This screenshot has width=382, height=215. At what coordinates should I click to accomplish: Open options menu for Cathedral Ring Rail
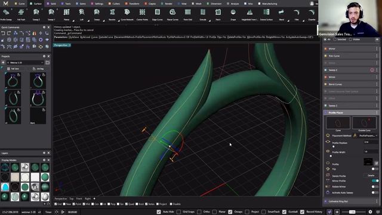[x=377, y=201]
